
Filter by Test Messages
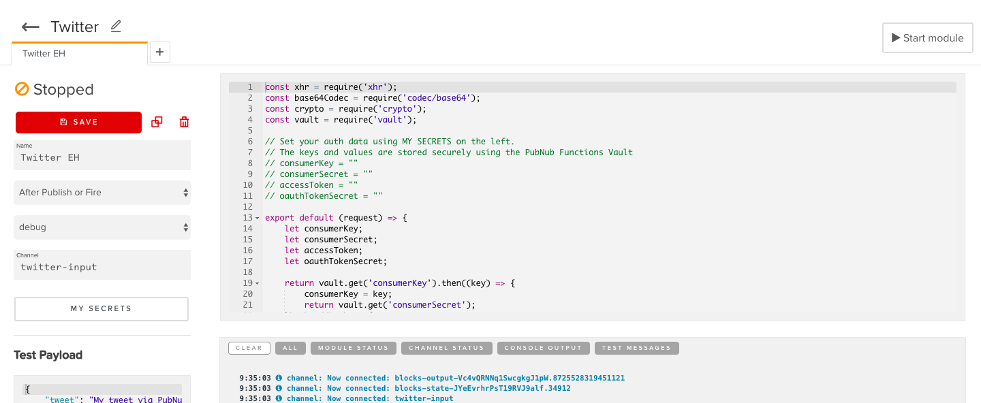point(636,348)
